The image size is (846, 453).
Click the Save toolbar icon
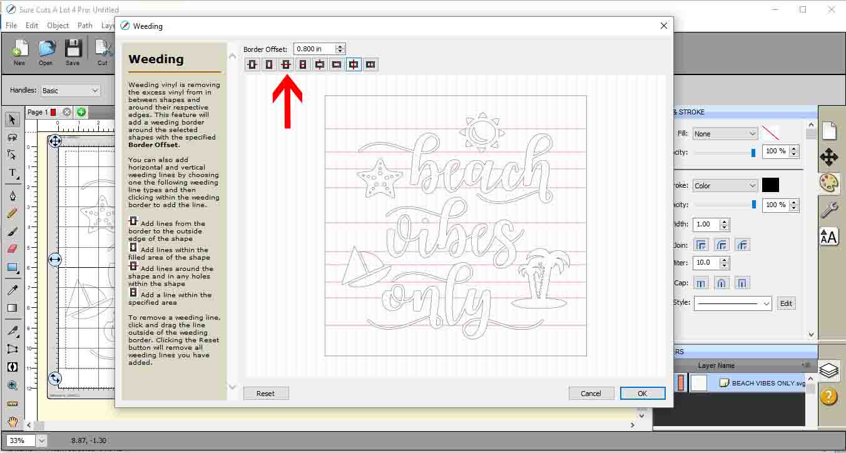73,52
